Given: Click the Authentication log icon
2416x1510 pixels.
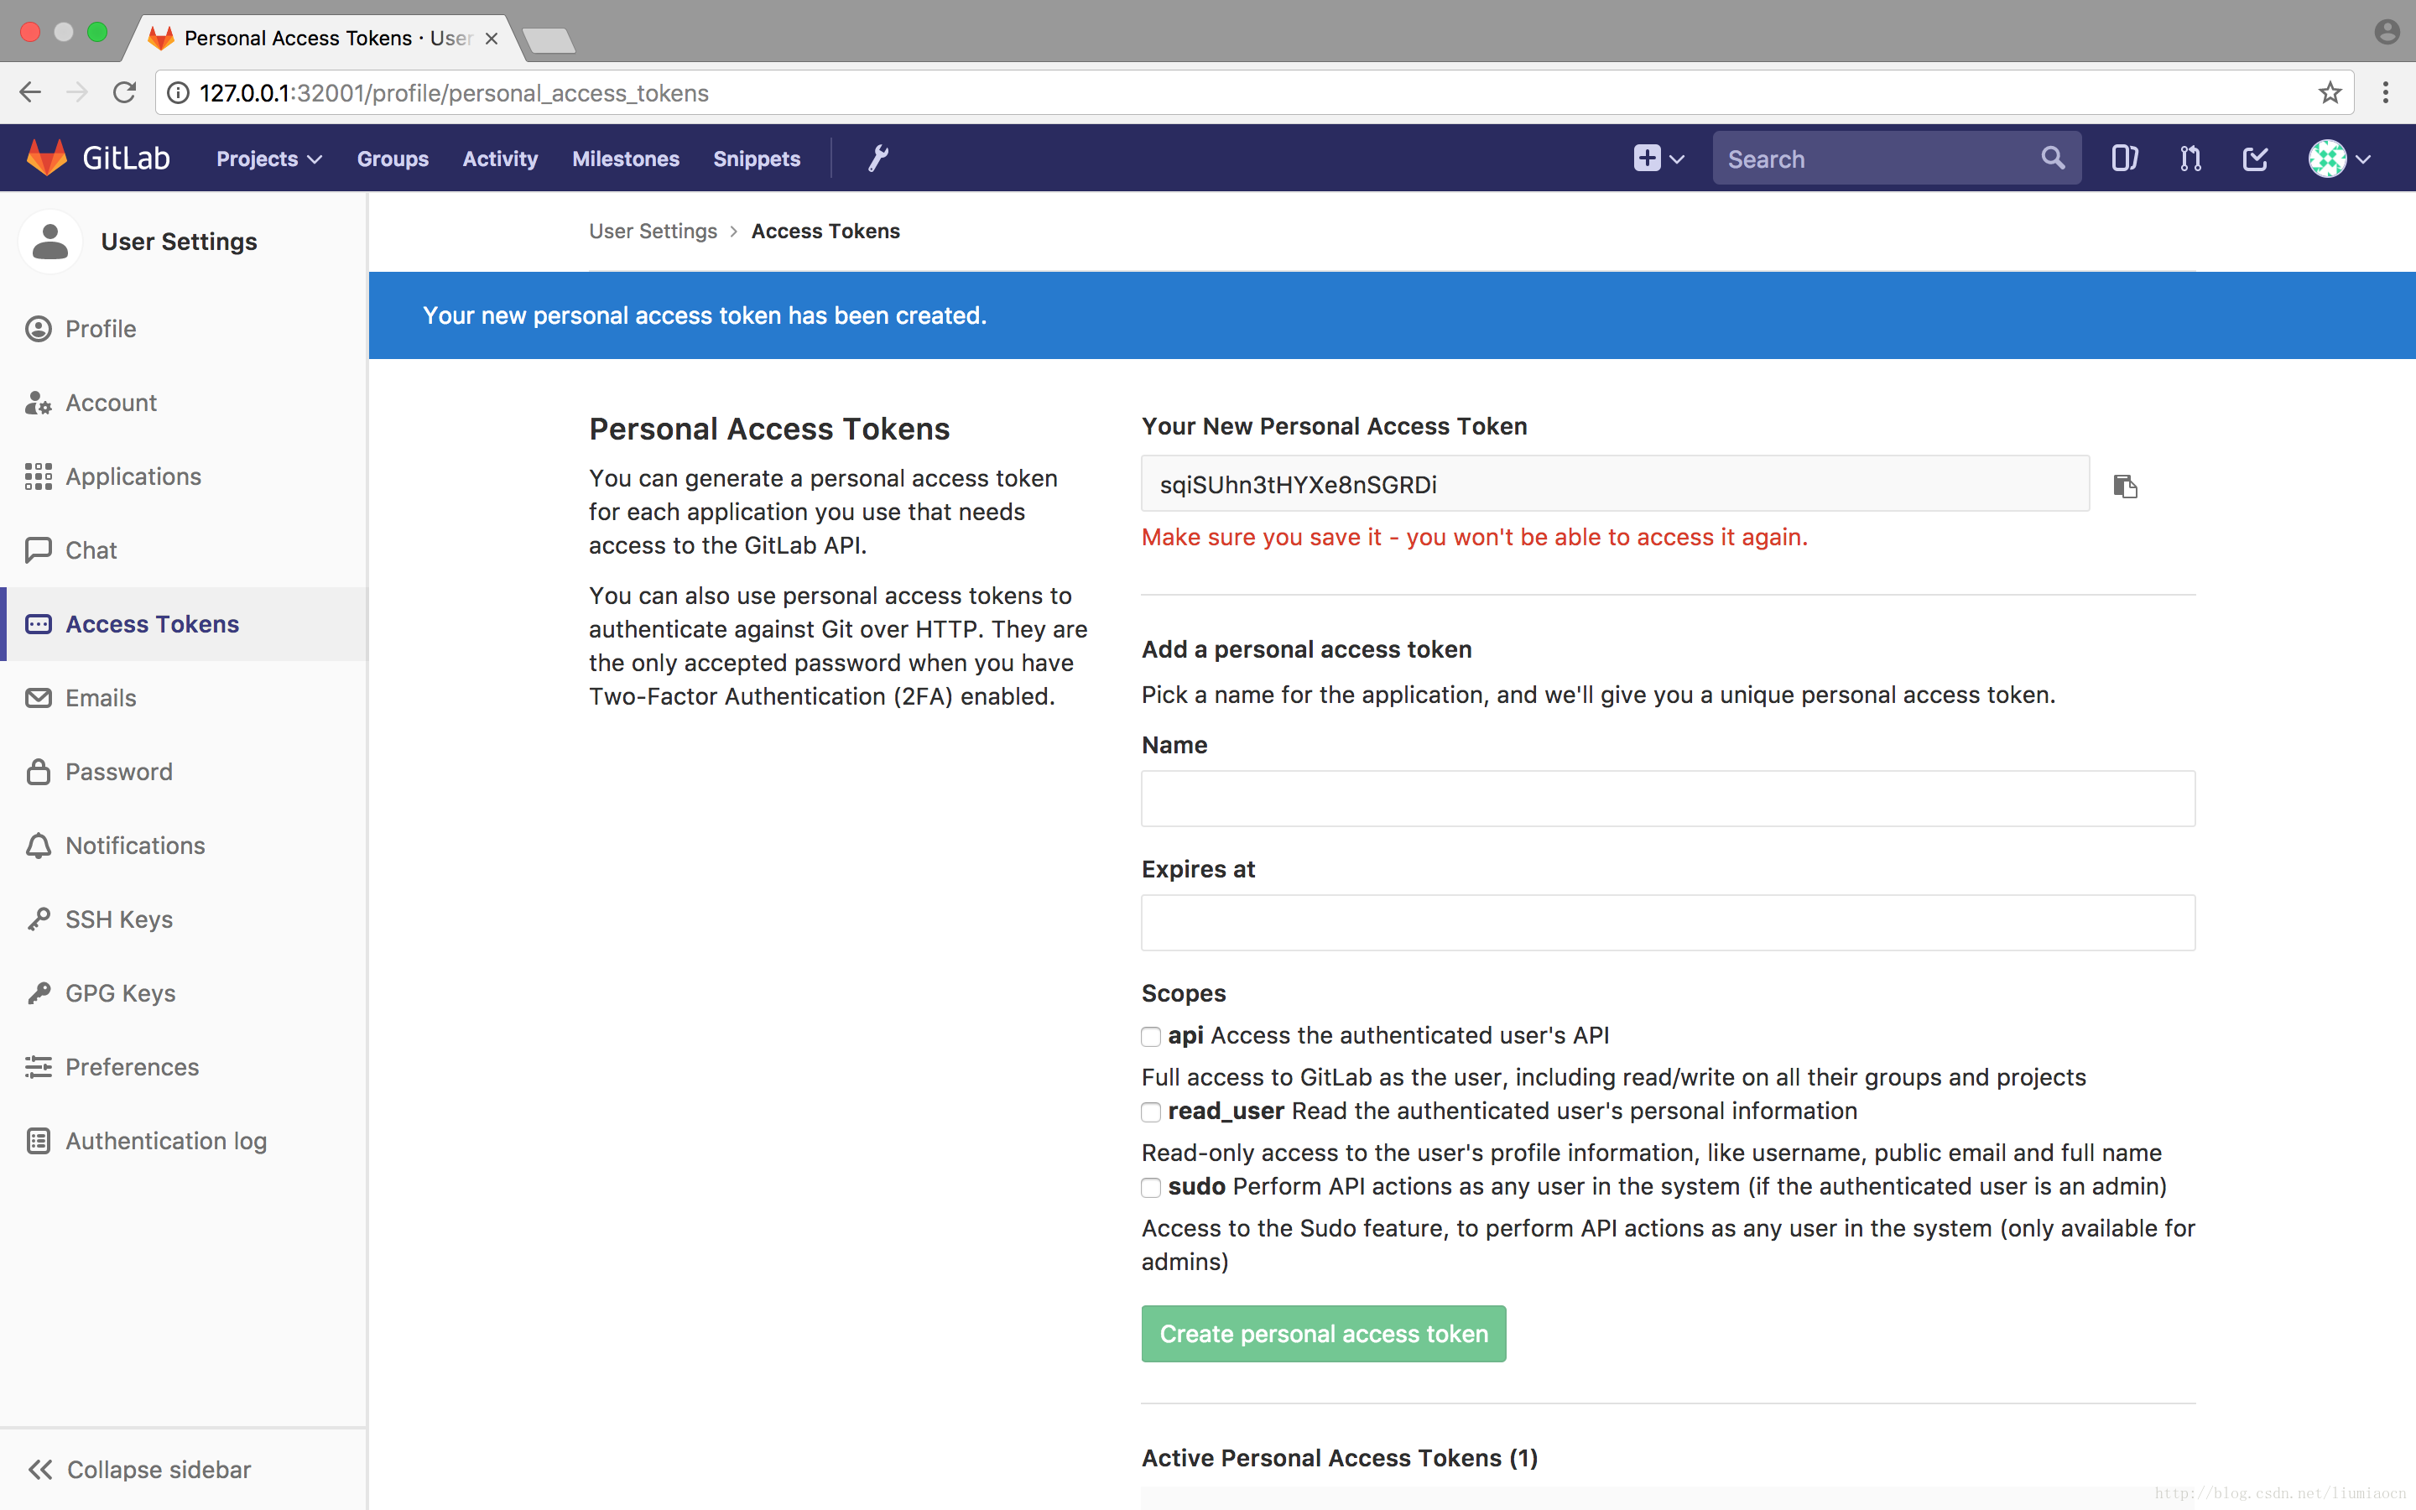Looking at the screenshot, I should coord(38,1142).
